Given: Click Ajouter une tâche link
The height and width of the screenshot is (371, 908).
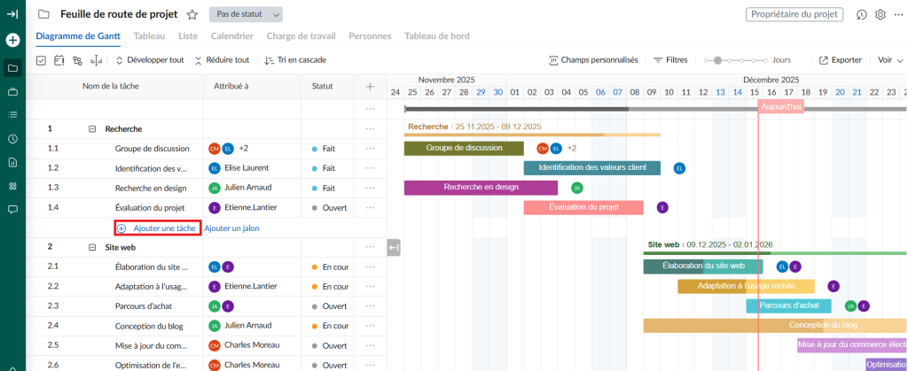Looking at the screenshot, I should [157, 228].
